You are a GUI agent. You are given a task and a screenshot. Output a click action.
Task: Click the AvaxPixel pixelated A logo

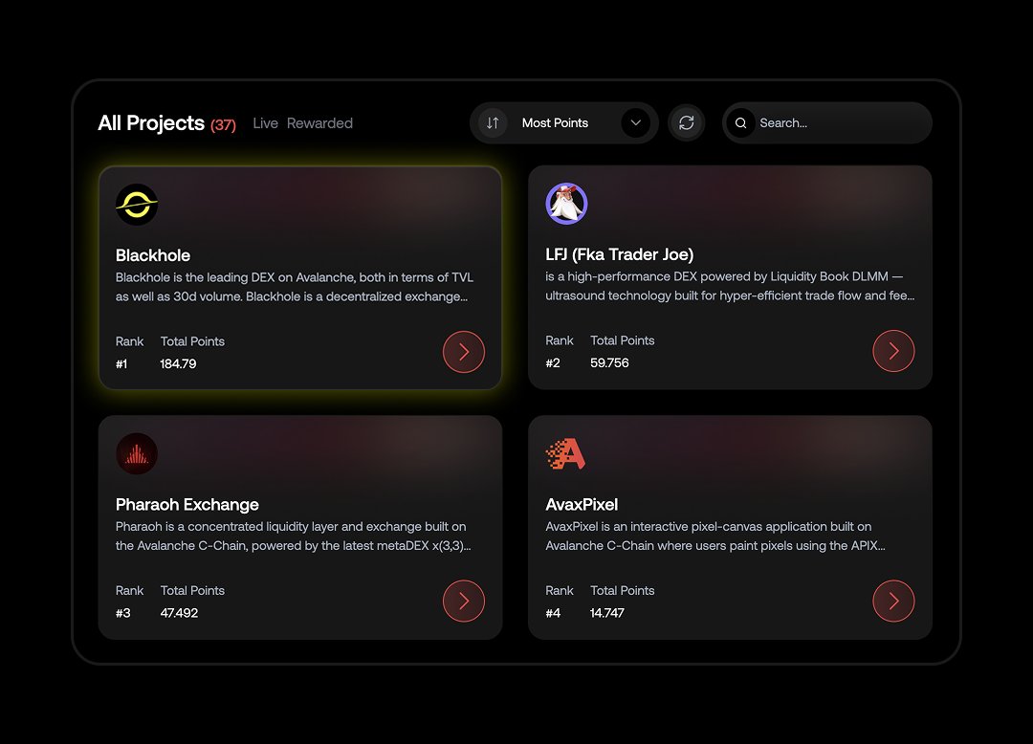566,453
